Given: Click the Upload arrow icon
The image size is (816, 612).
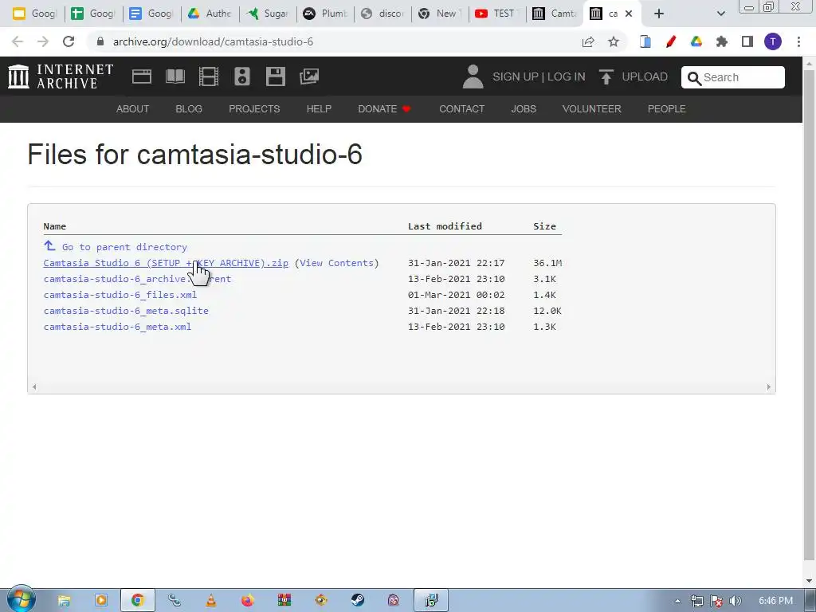Looking at the screenshot, I should pos(606,77).
